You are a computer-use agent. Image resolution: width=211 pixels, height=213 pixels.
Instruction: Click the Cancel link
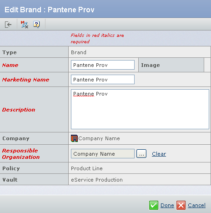197,205
